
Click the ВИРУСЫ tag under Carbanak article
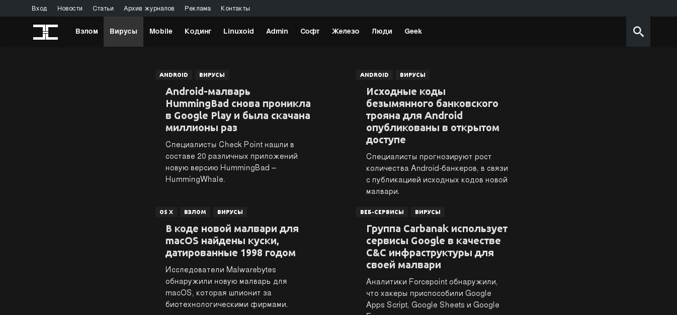(x=428, y=212)
